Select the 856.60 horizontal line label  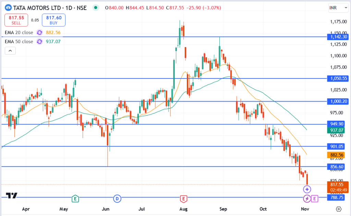point(336,167)
